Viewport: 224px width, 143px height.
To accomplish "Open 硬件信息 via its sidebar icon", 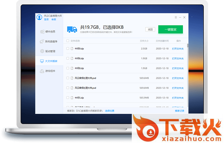I will [x=42, y=32].
